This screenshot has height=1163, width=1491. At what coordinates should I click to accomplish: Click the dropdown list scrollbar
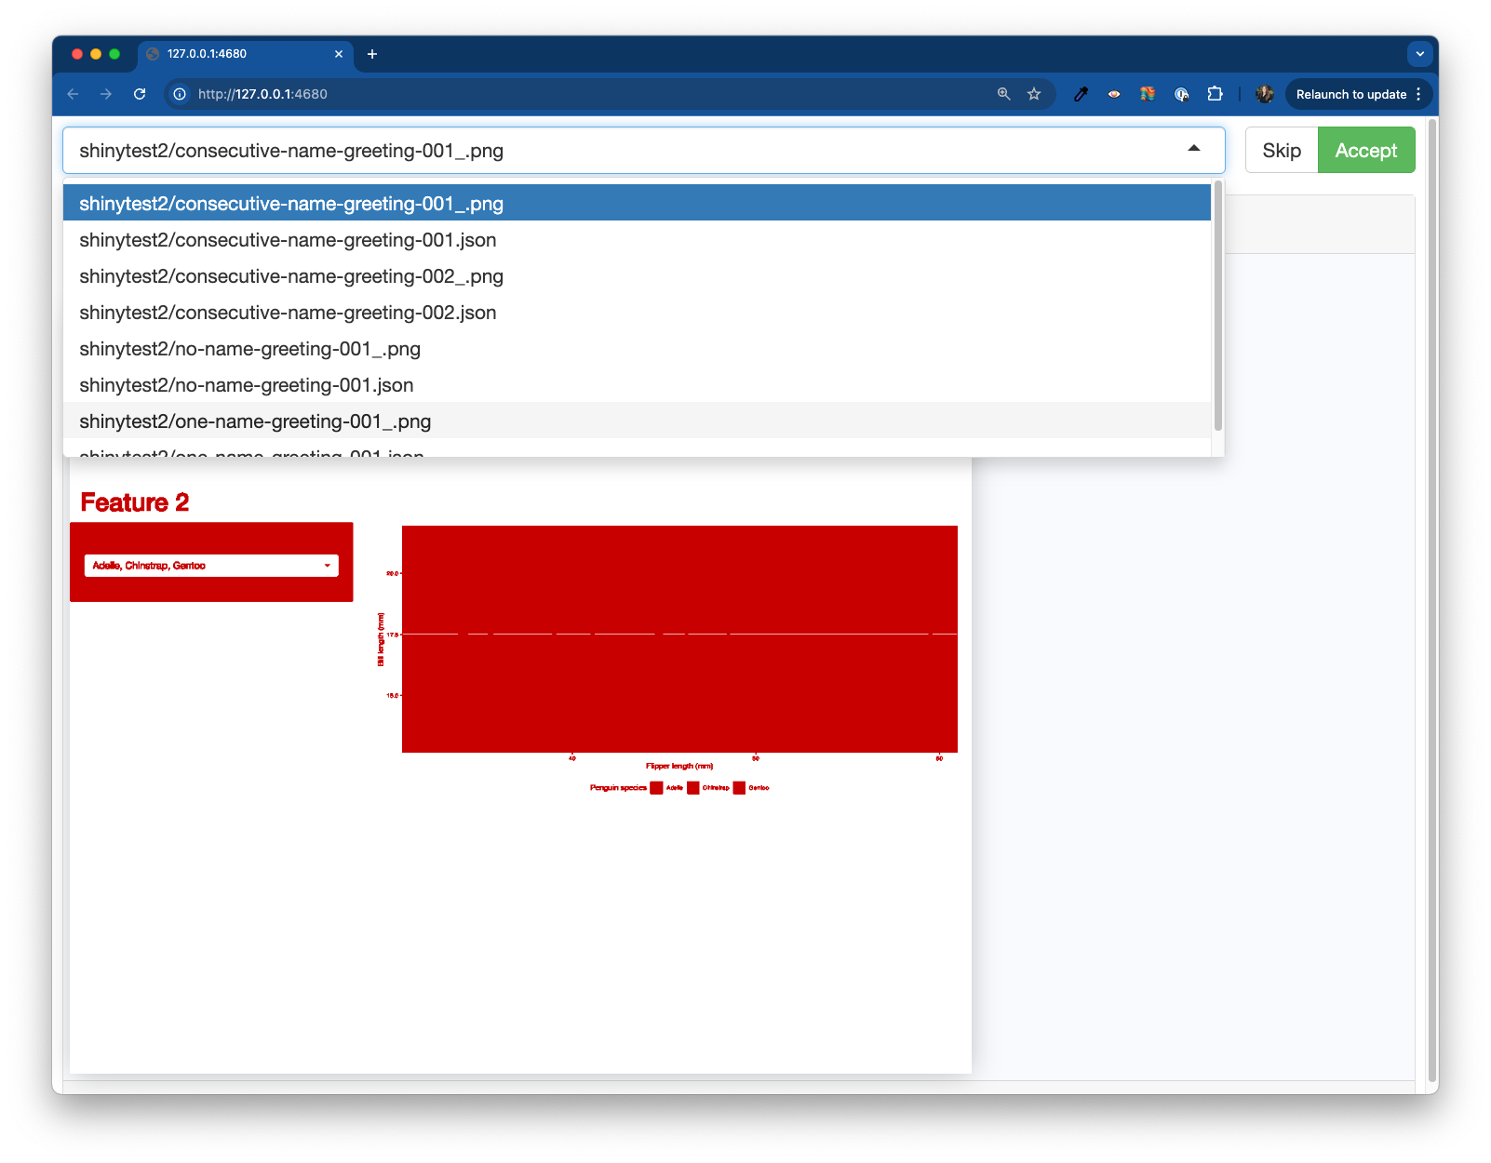1217,307
